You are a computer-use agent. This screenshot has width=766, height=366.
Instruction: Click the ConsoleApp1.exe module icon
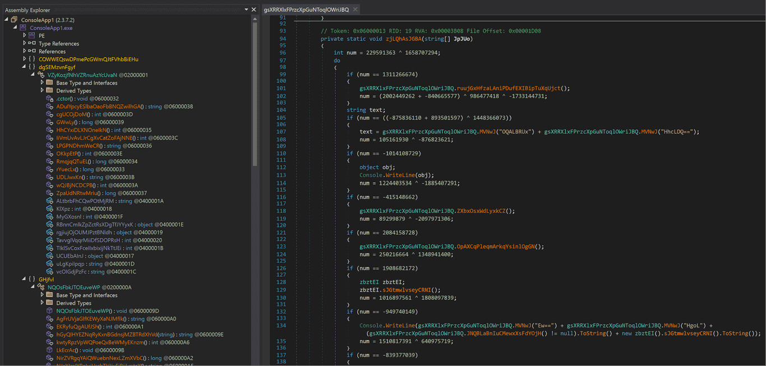23,27
